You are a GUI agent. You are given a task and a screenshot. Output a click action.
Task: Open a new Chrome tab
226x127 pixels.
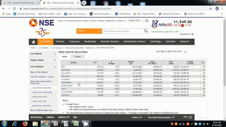point(84,3)
